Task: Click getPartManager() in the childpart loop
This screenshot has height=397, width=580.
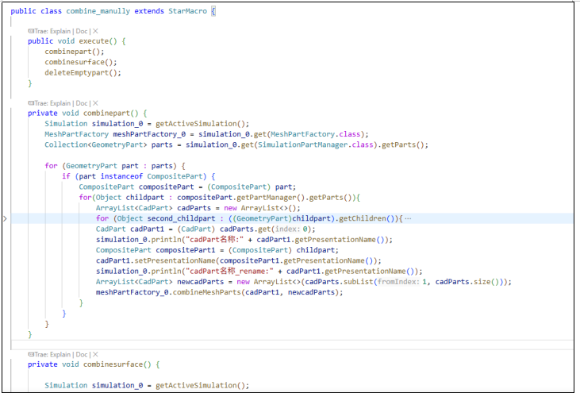Action: coord(271,198)
